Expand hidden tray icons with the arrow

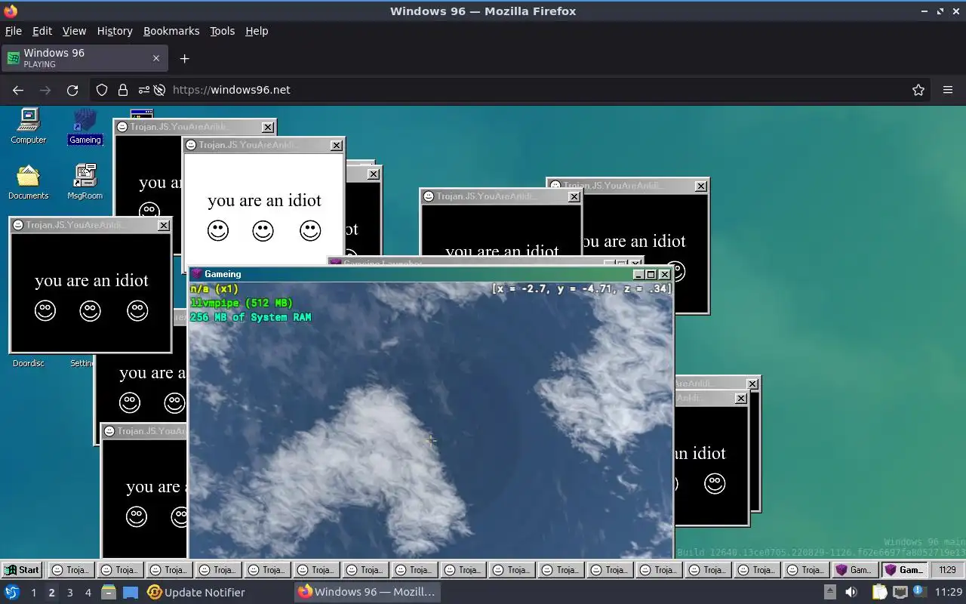tap(829, 593)
